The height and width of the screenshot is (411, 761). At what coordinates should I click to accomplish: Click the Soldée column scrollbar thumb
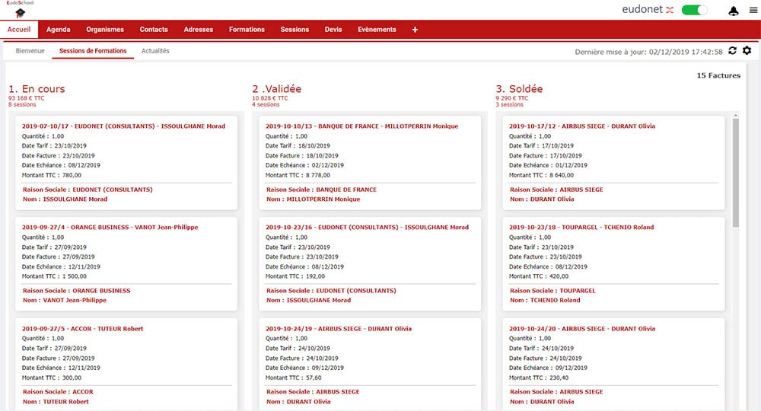click(736, 172)
